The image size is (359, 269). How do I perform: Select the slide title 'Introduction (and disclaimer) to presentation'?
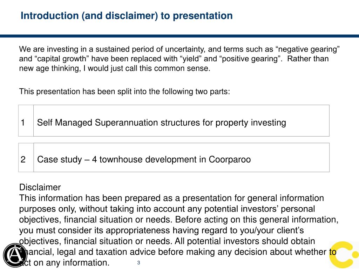coord(127,16)
